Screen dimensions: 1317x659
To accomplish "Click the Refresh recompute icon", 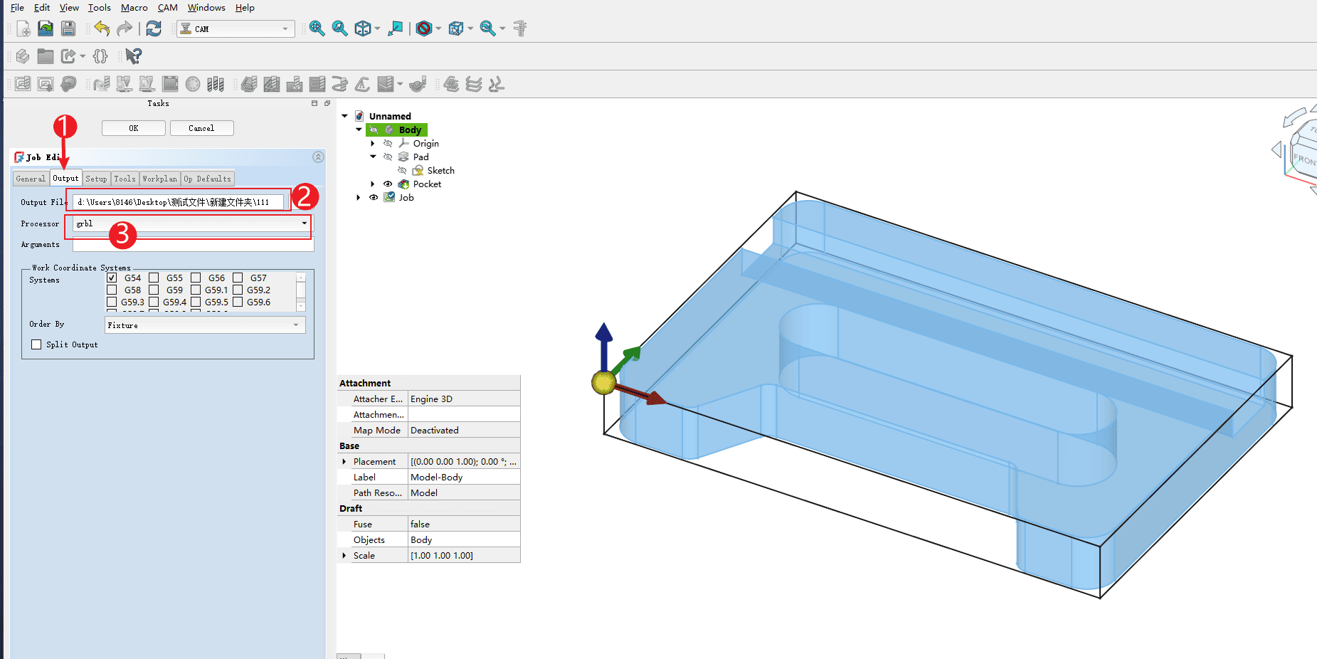I will tap(154, 28).
